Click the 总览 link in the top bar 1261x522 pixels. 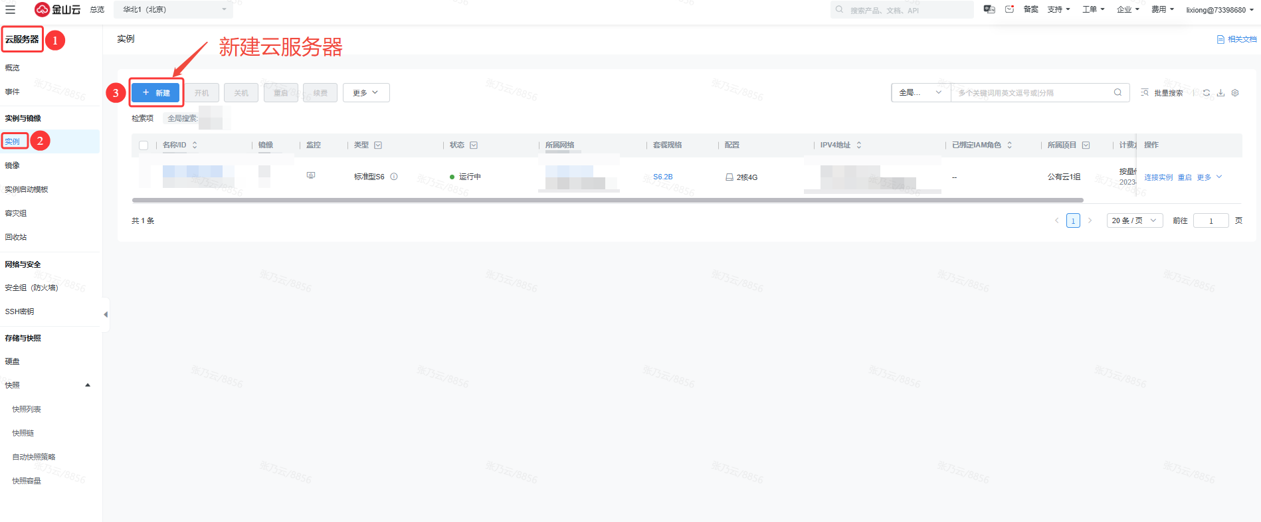(x=97, y=9)
